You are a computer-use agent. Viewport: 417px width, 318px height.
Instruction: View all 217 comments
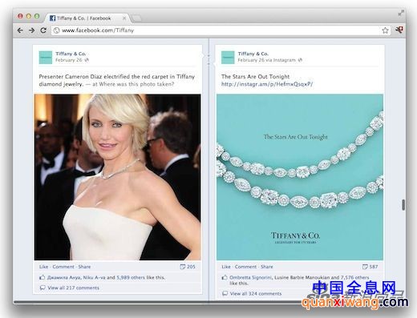pyautogui.click(x=74, y=288)
